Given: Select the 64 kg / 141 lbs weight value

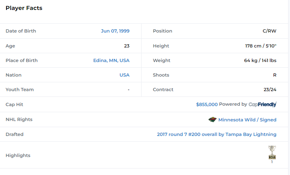Looking at the screenshot, I should click(260, 61).
